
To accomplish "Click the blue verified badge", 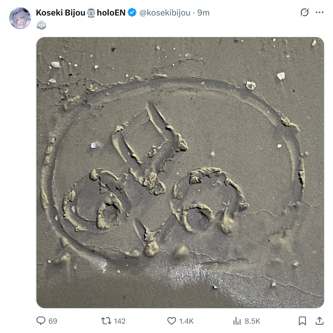I will pyautogui.click(x=132, y=12).
